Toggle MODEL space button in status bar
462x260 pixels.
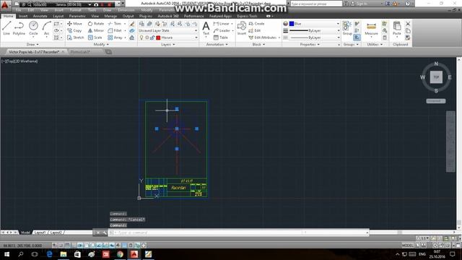pyautogui.click(x=407, y=246)
